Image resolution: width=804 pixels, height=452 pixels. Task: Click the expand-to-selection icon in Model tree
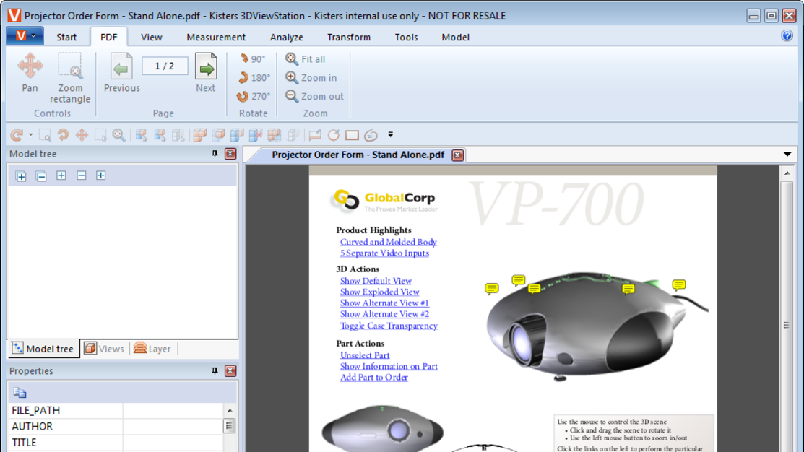click(x=100, y=175)
